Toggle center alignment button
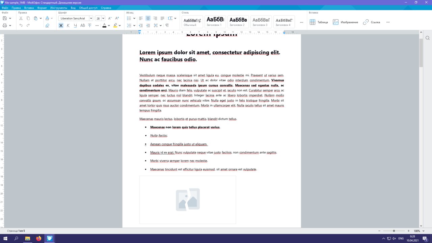432x243 pixels. point(148,18)
